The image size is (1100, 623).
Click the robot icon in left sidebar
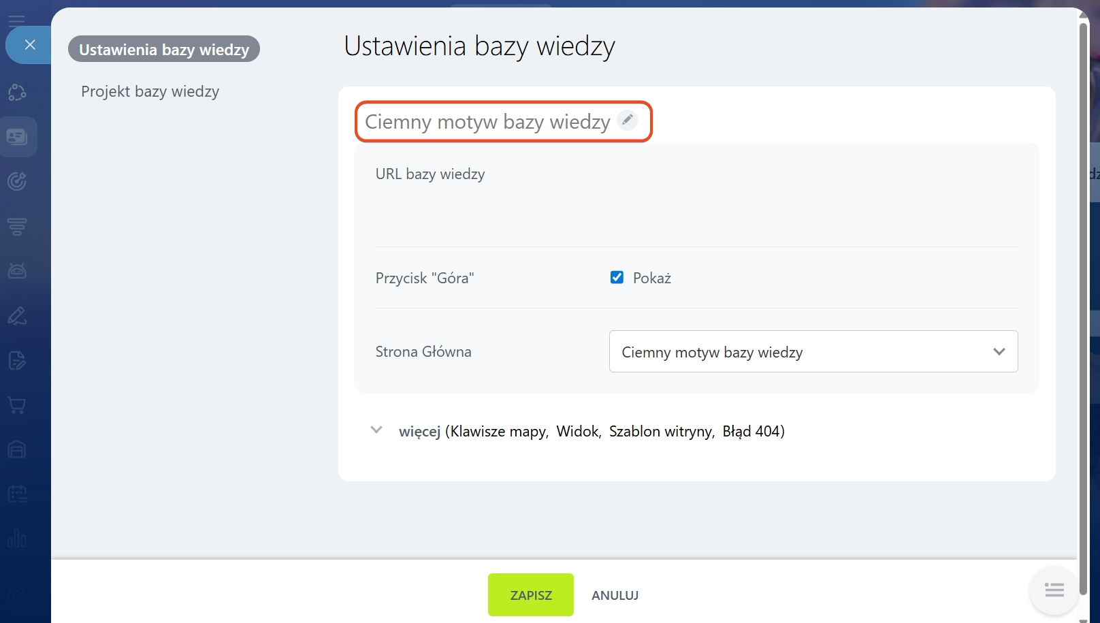coord(17,271)
